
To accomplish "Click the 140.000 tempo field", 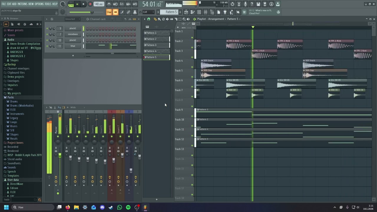I will (x=99, y=4).
